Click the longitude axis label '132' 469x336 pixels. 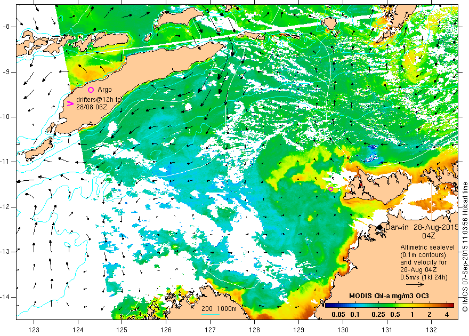pos(431,330)
